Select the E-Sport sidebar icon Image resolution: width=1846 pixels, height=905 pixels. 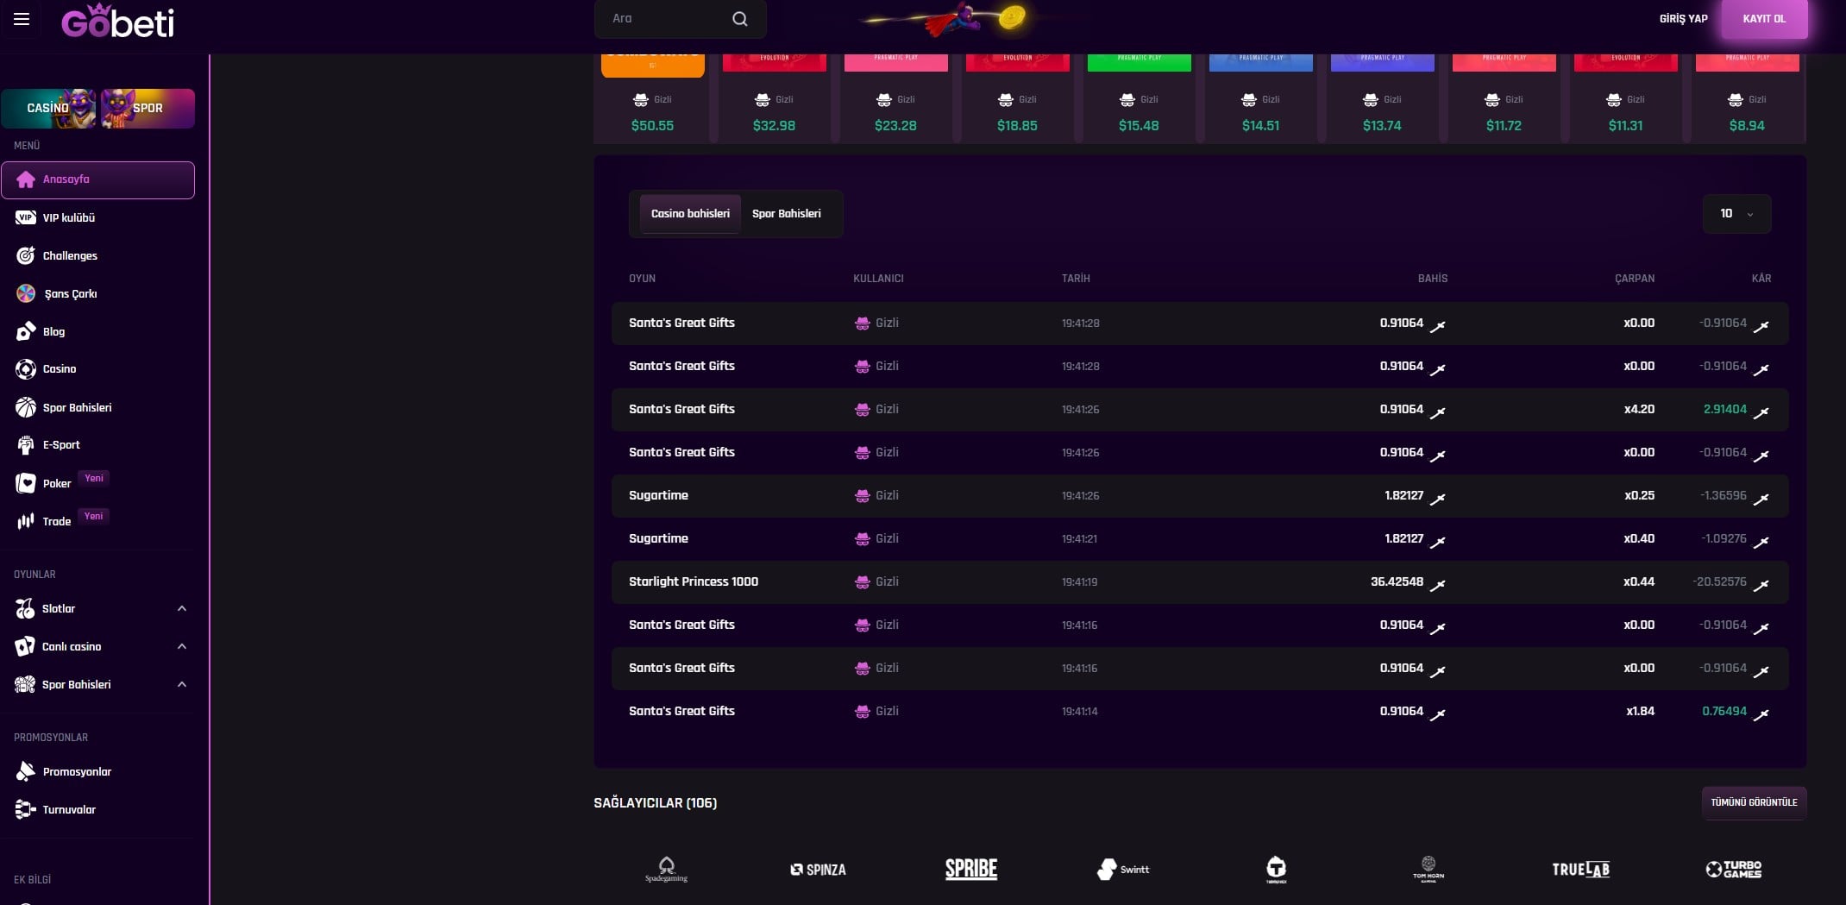pos(26,445)
